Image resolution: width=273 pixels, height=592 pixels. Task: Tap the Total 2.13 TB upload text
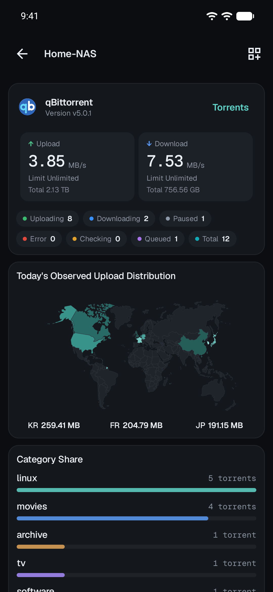[x=49, y=190]
